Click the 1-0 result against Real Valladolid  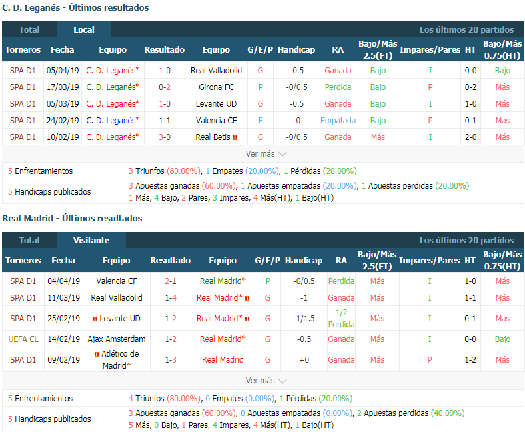tap(165, 71)
